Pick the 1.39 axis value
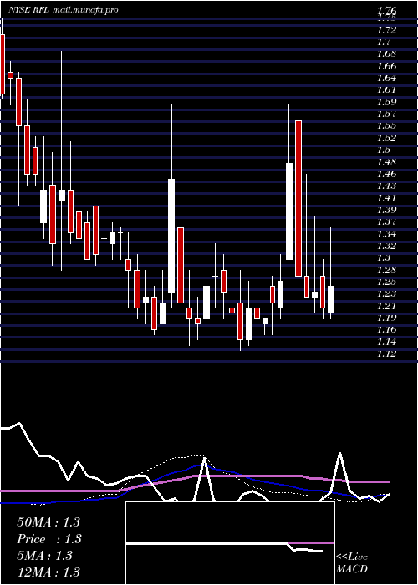 point(386,210)
